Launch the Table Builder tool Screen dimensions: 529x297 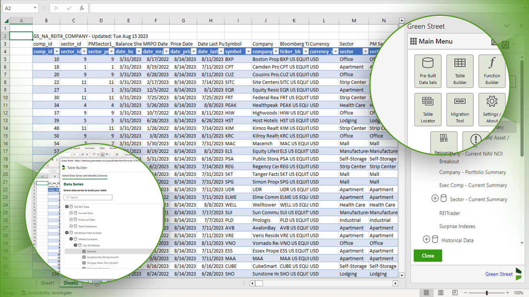[460, 71]
